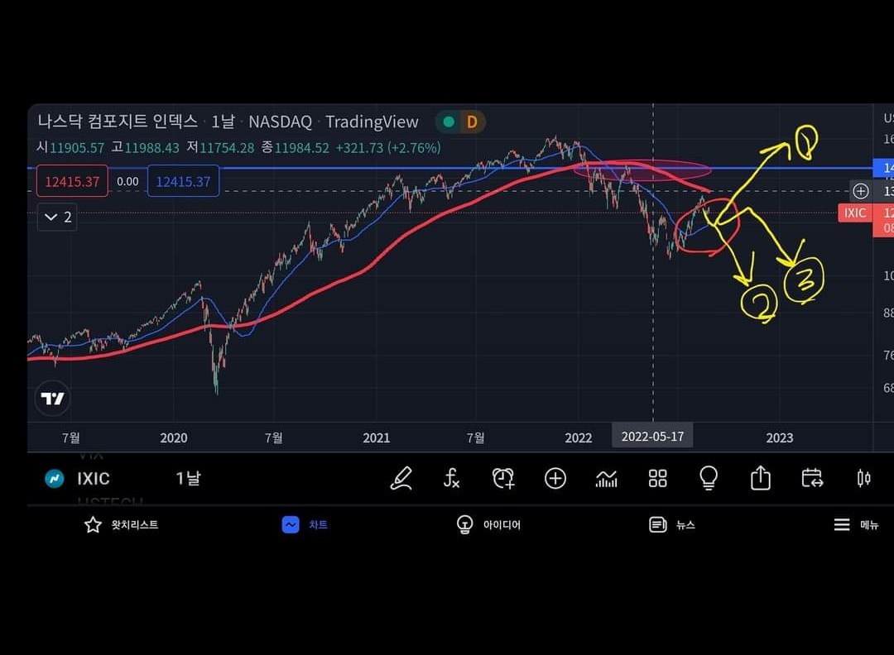
Task: Open the 메뉴 menu tab
Action: (856, 524)
